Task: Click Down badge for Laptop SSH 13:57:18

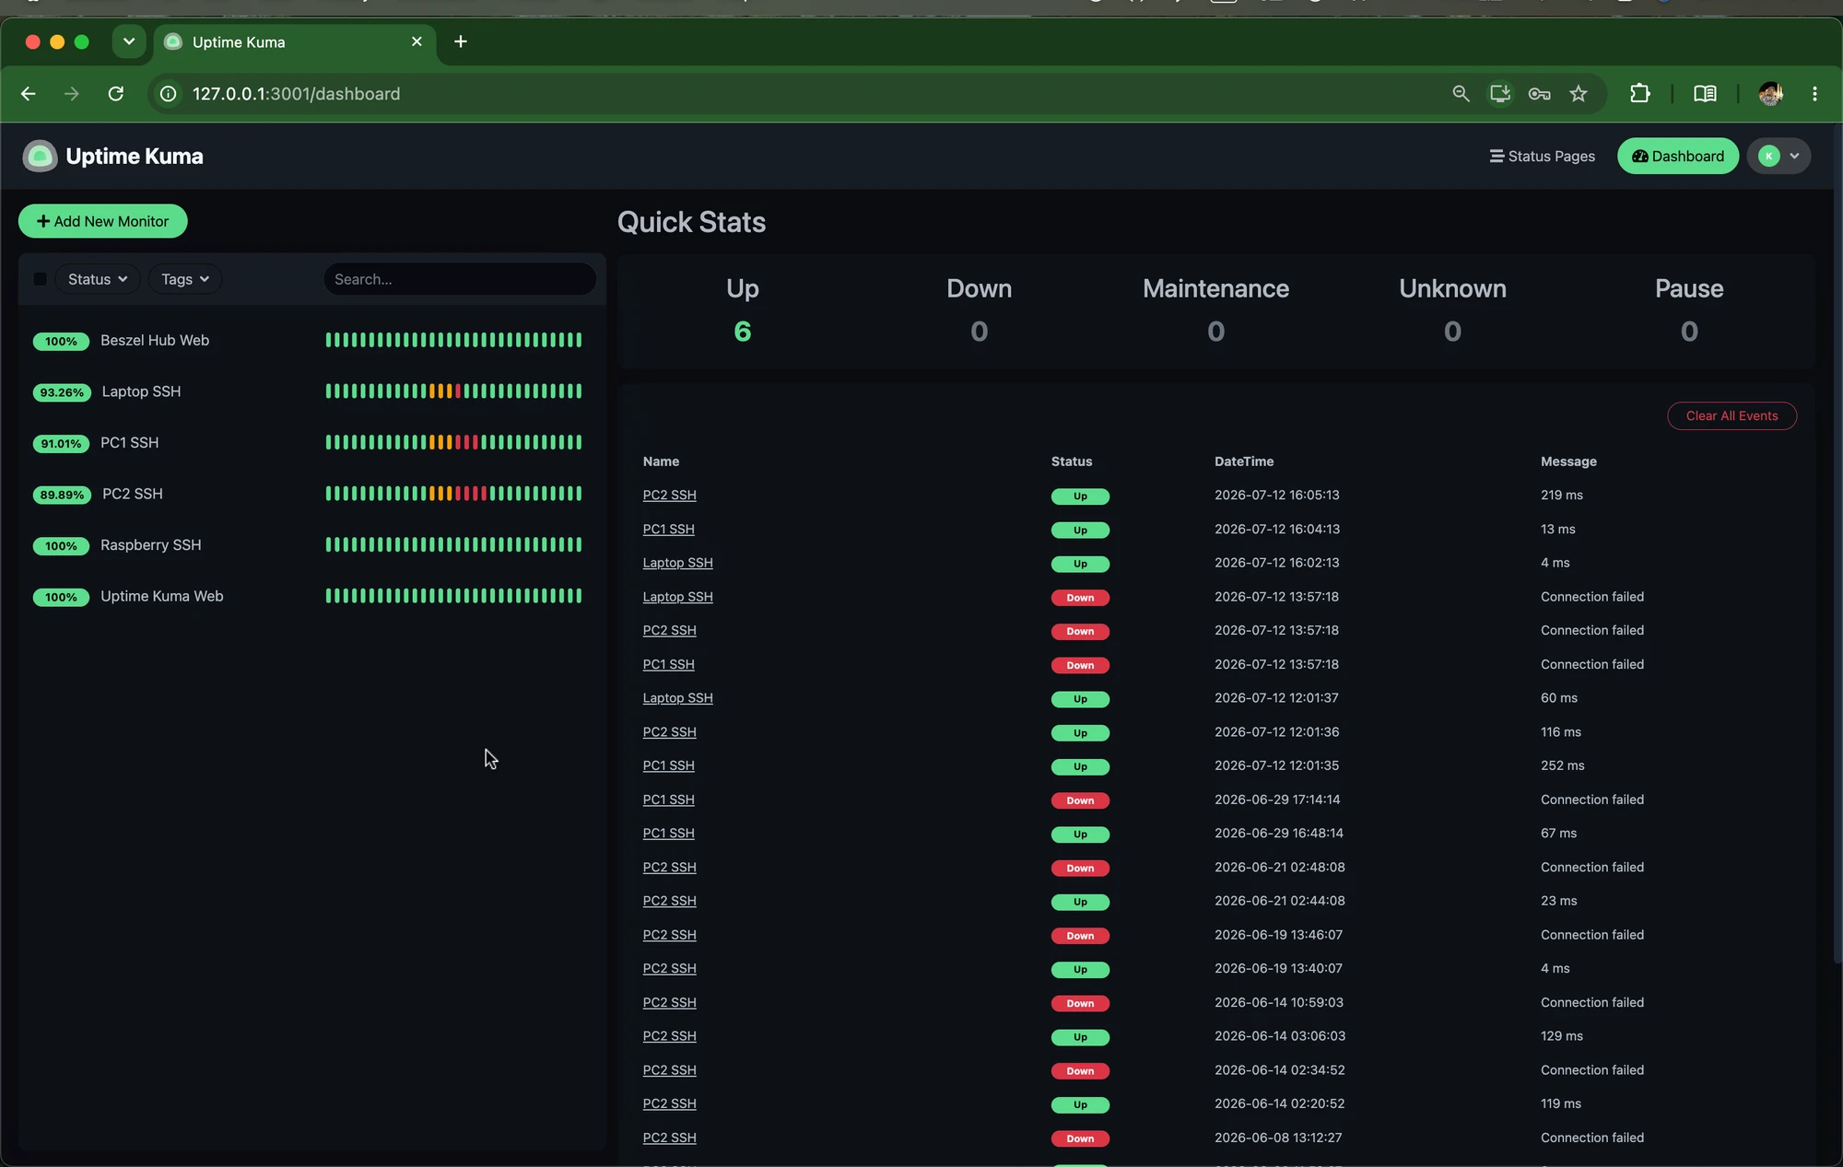Action: tap(1080, 598)
